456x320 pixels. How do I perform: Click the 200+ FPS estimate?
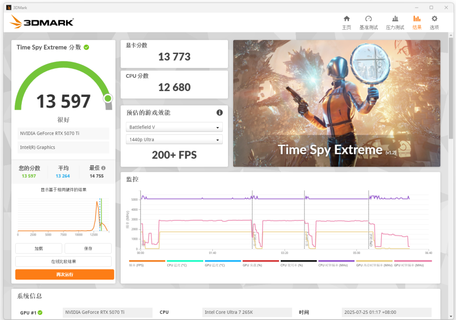click(x=174, y=155)
